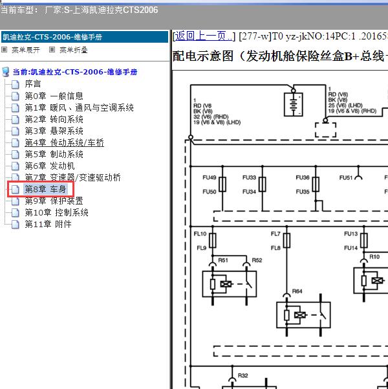Click fuse FU49 in the wiring diagram
The image size is (388, 389).
pos(222,184)
